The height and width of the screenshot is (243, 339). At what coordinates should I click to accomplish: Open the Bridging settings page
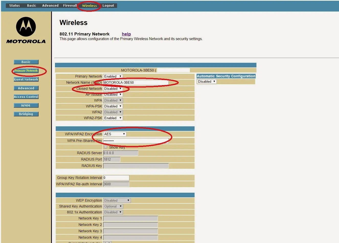tap(26, 114)
